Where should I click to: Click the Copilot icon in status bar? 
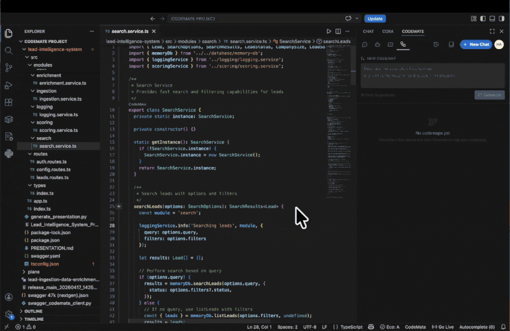click(x=371, y=327)
